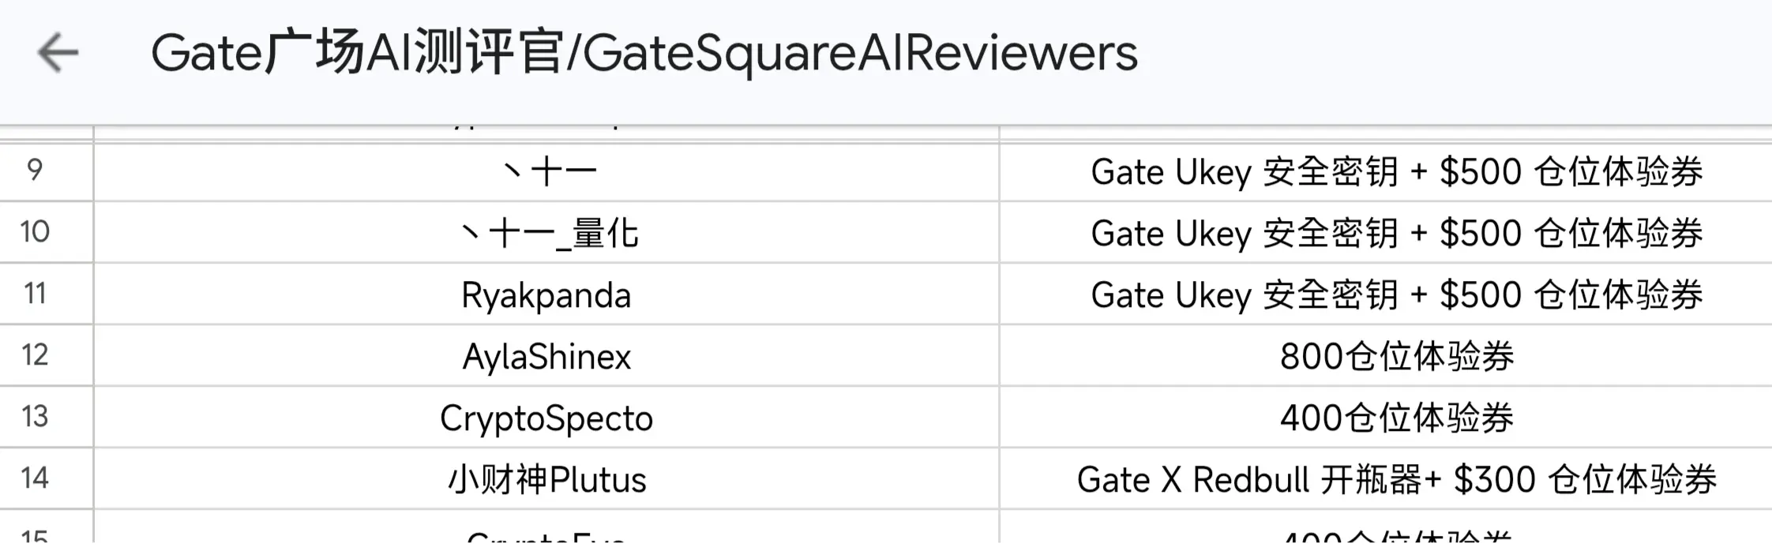1772x547 pixels.
Task: Select row number 11 header
Action: 46,294
